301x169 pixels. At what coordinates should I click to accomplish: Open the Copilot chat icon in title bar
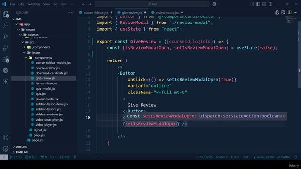214,4
